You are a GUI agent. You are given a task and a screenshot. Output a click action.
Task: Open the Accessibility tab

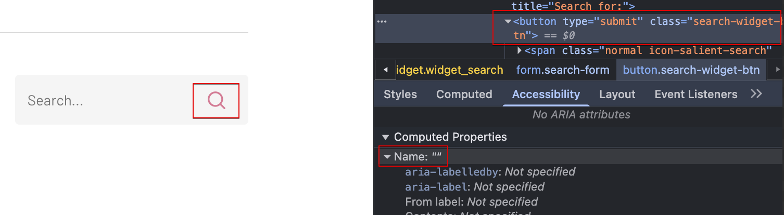(x=546, y=94)
